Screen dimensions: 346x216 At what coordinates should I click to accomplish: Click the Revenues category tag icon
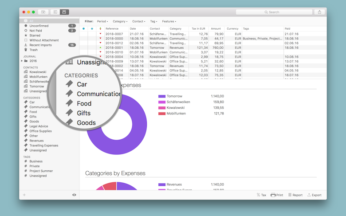tap(26, 141)
